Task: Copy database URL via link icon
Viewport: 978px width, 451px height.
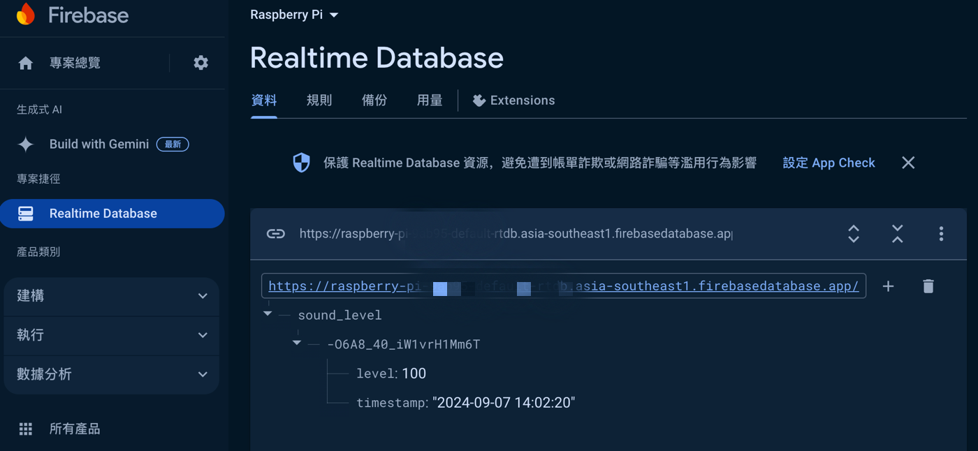Action: click(276, 234)
